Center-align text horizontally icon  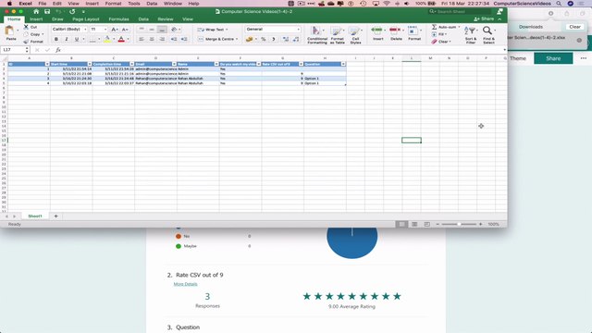tap(152, 39)
